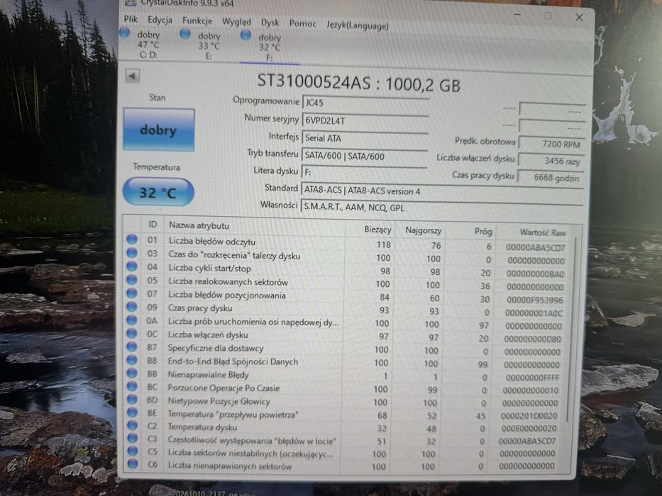Viewport: 662px width, 496px height.
Task: Open the Plik menu
Action: coord(131,19)
